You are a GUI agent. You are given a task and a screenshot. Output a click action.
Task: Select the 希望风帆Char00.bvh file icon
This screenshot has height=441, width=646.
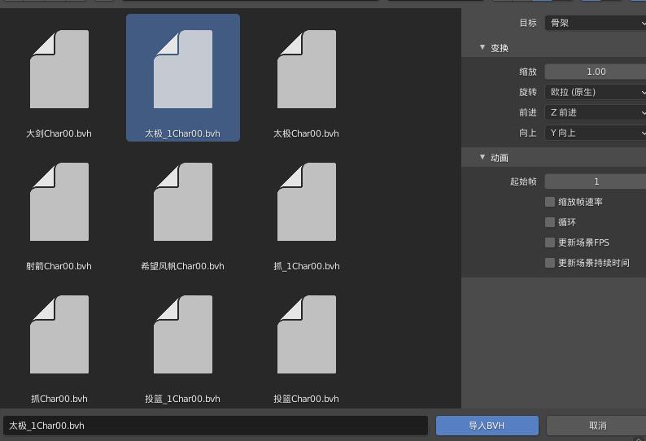pos(183,202)
